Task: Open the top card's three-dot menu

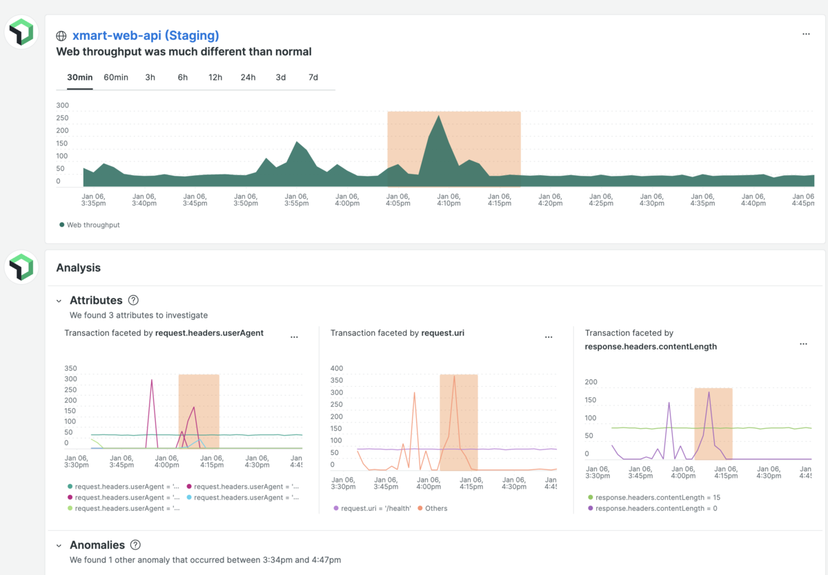Action: coord(806,34)
